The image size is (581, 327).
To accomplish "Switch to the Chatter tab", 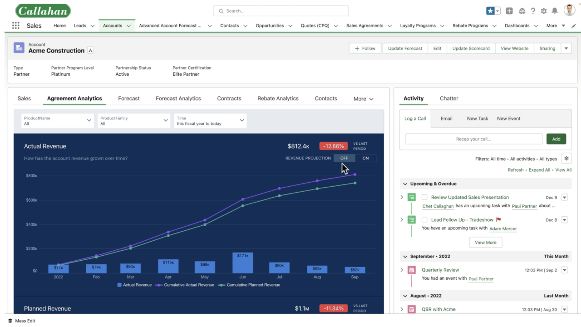I will (449, 99).
